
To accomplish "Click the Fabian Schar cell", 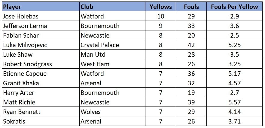I will (41, 36).
